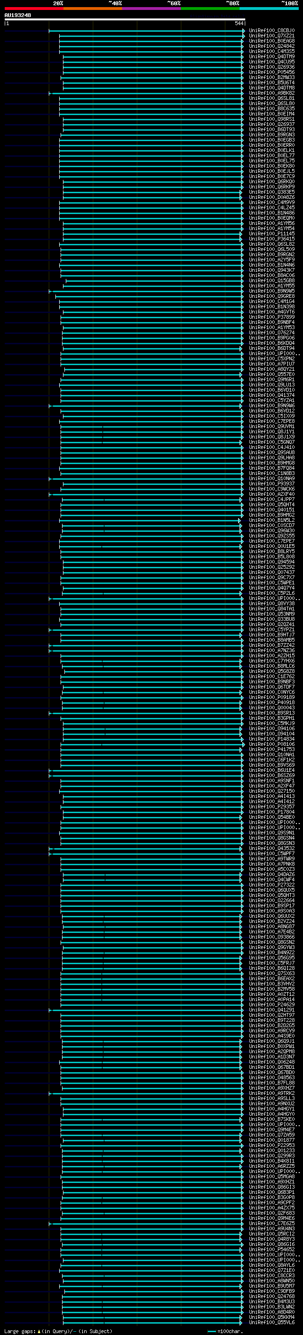Click the purple ~60% identity legend segment

[152, 9]
